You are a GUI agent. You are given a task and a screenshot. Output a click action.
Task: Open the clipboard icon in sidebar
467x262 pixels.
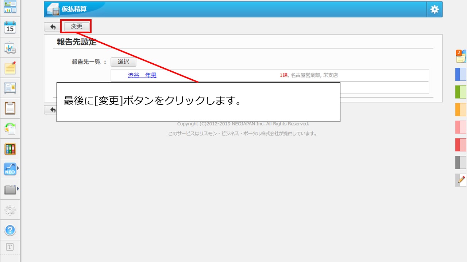[10, 108]
